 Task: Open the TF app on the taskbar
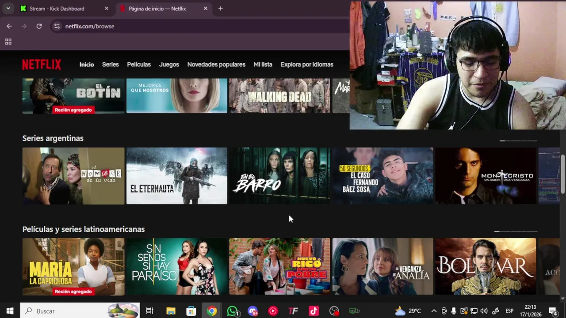pyautogui.click(x=293, y=311)
